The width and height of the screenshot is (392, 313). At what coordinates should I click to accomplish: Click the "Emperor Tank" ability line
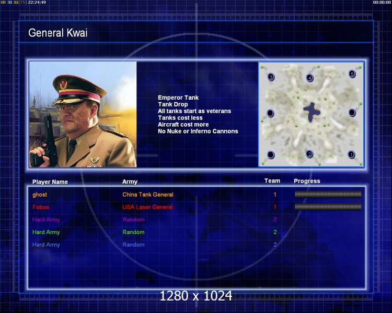point(178,98)
